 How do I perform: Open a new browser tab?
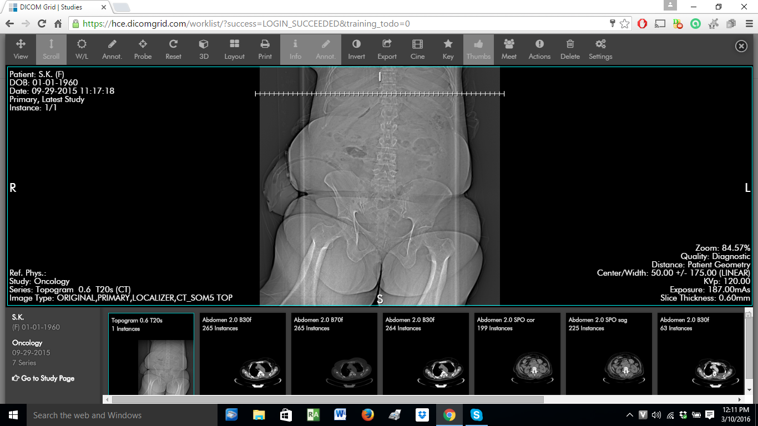click(122, 7)
